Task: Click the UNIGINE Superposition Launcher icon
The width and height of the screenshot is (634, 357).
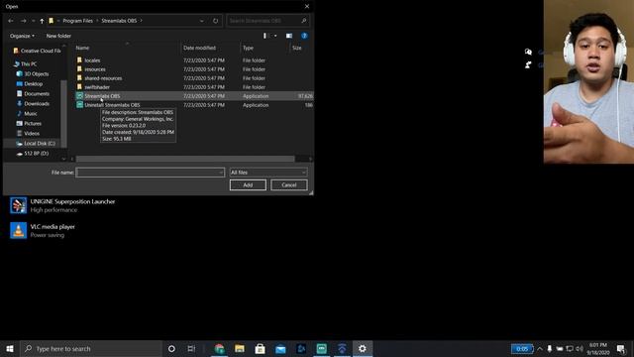Action: coord(18,205)
